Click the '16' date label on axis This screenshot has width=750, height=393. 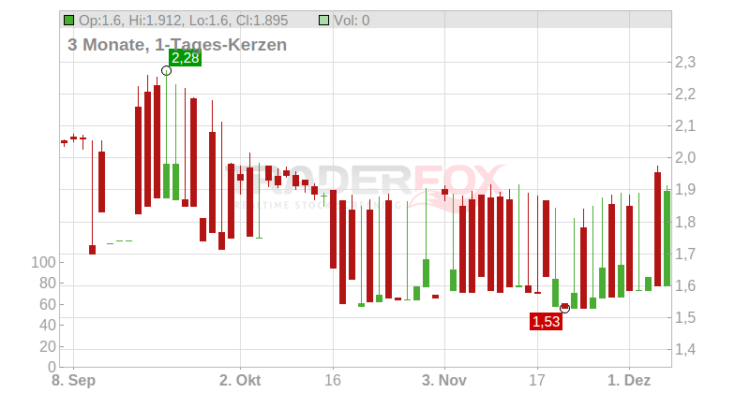333,380
